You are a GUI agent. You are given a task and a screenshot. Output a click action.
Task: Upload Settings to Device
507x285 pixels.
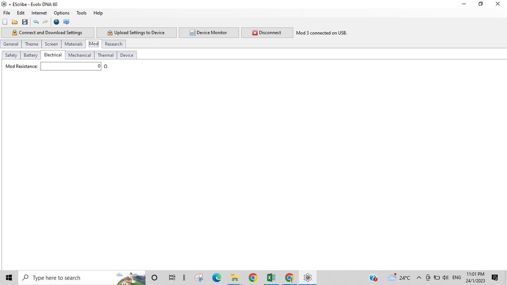tap(136, 32)
